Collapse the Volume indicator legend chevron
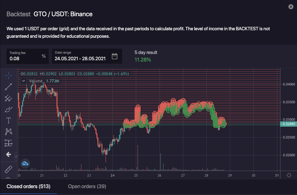The height and width of the screenshot is (195, 297). coord(23,81)
